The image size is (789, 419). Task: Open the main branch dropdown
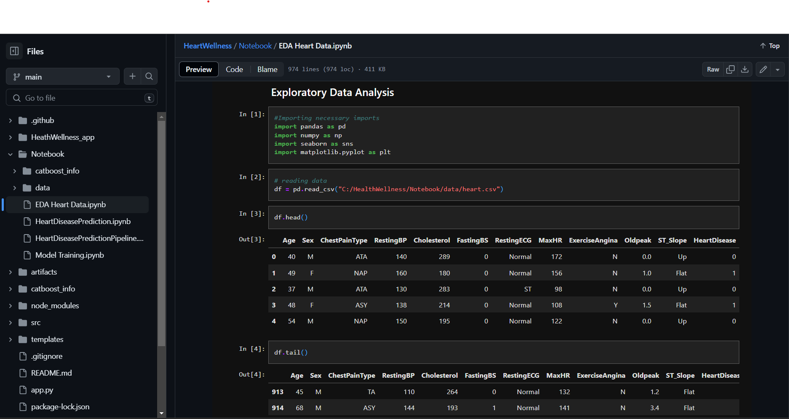[x=63, y=77]
